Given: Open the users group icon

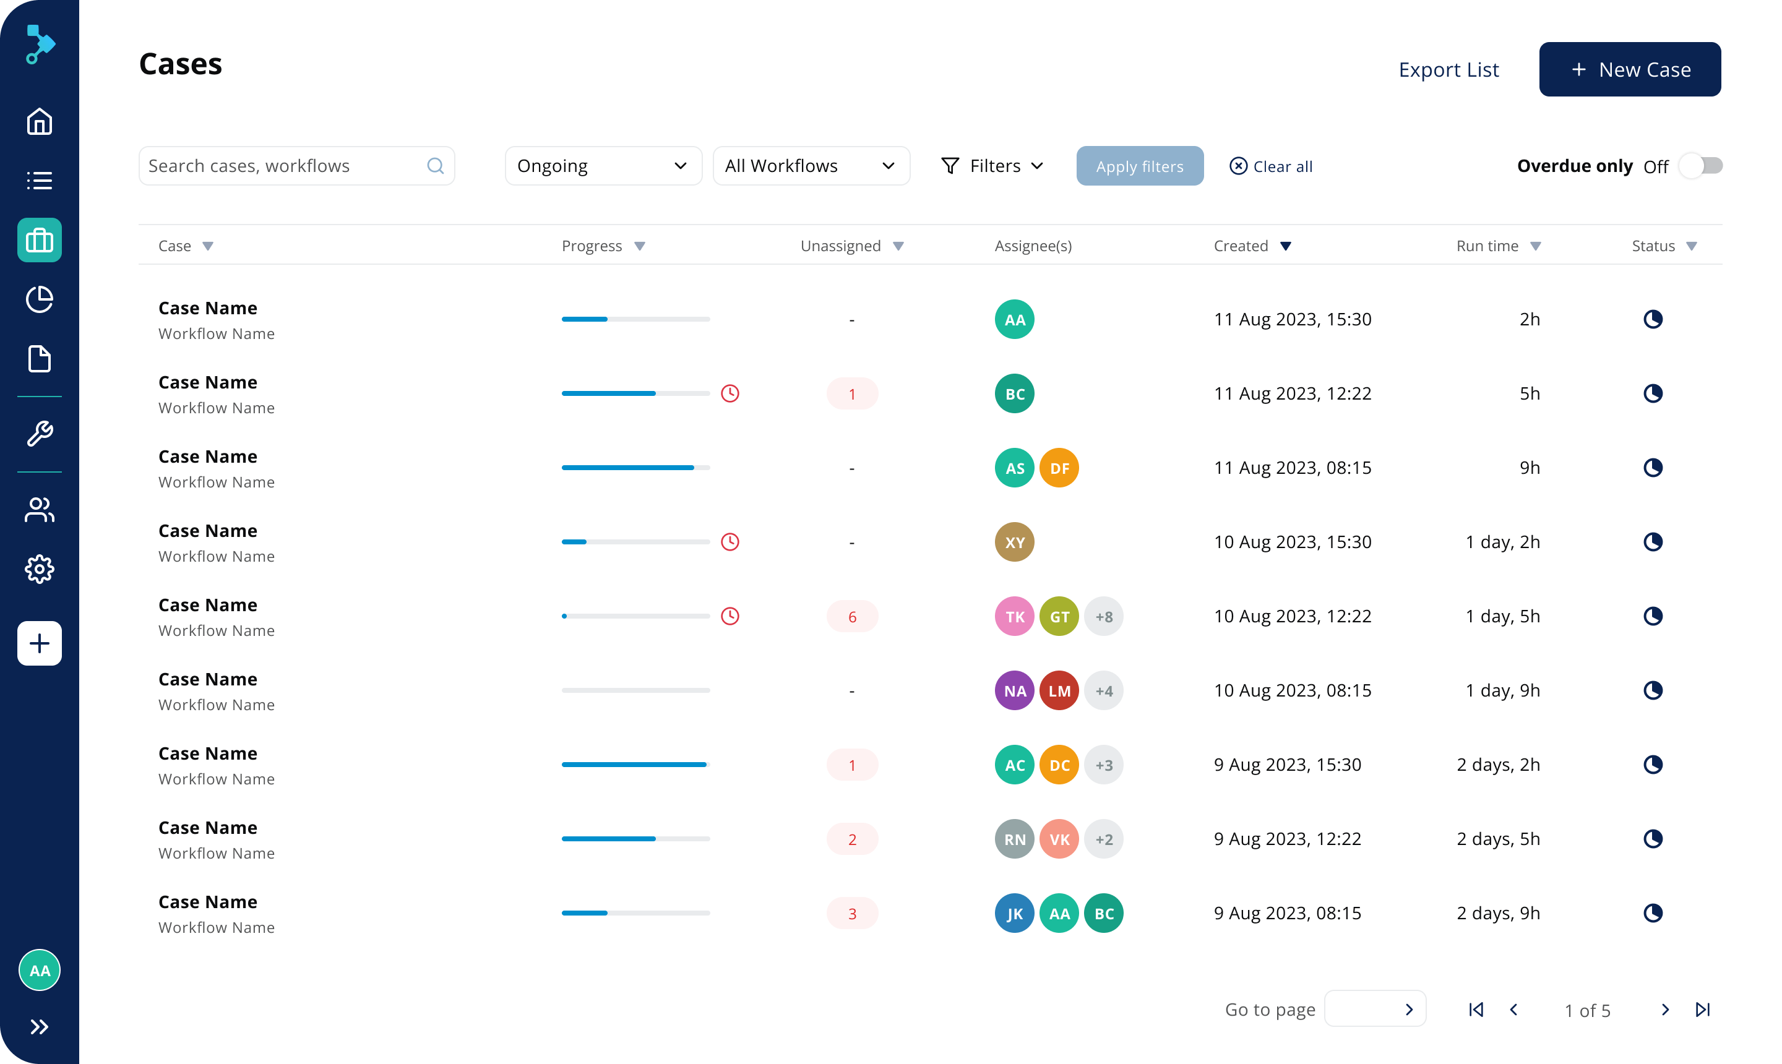Looking at the screenshot, I should click(40, 510).
